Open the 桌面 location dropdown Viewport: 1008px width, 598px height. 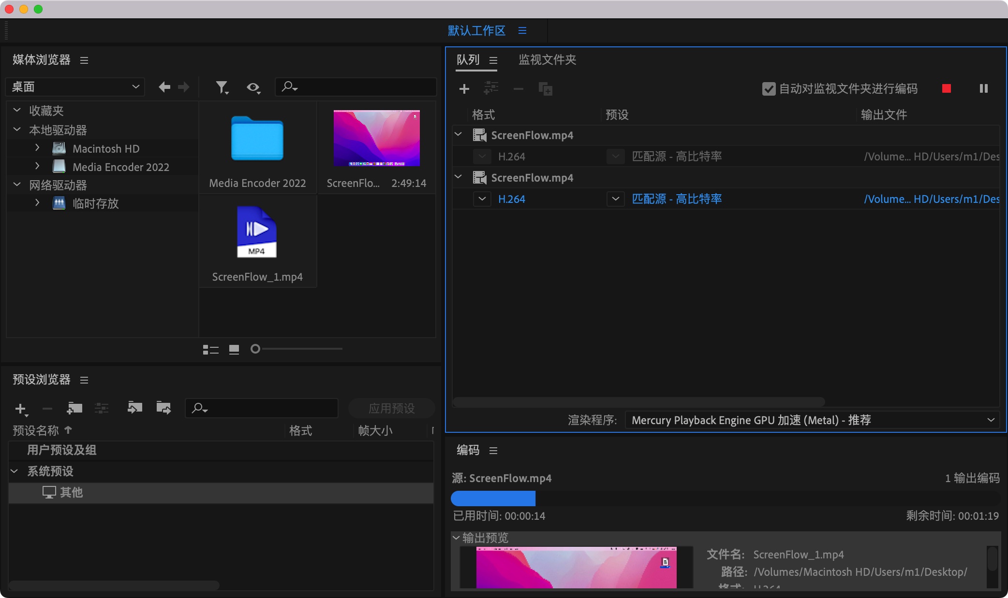pos(75,87)
